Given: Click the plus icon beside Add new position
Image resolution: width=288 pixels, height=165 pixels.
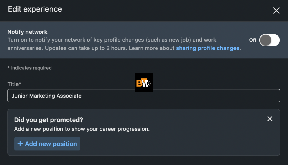Looking at the screenshot, I should click(x=20, y=144).
